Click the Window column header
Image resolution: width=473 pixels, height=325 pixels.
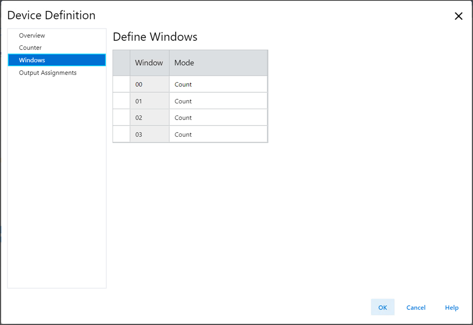point(149,63)
